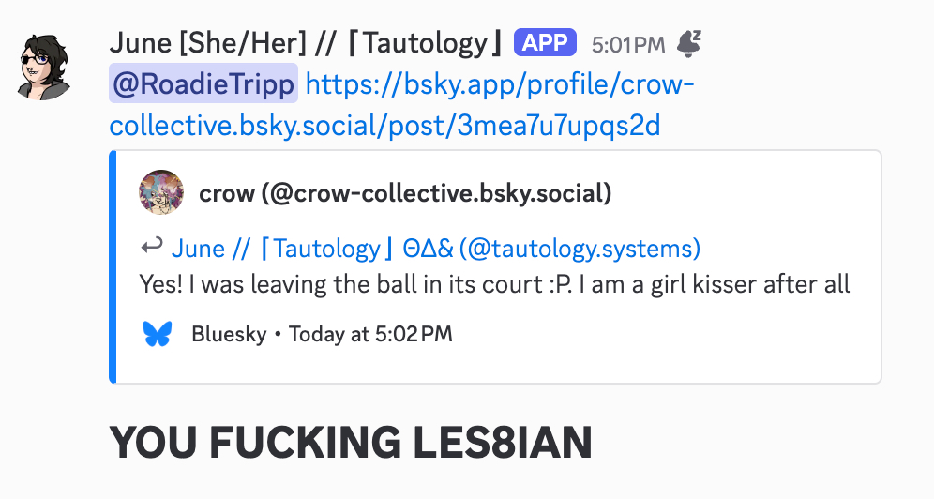Viewport: 934px width, 499px height.
Task: Click the Bluesky butterfly logo icon
Action: point(158,334)
